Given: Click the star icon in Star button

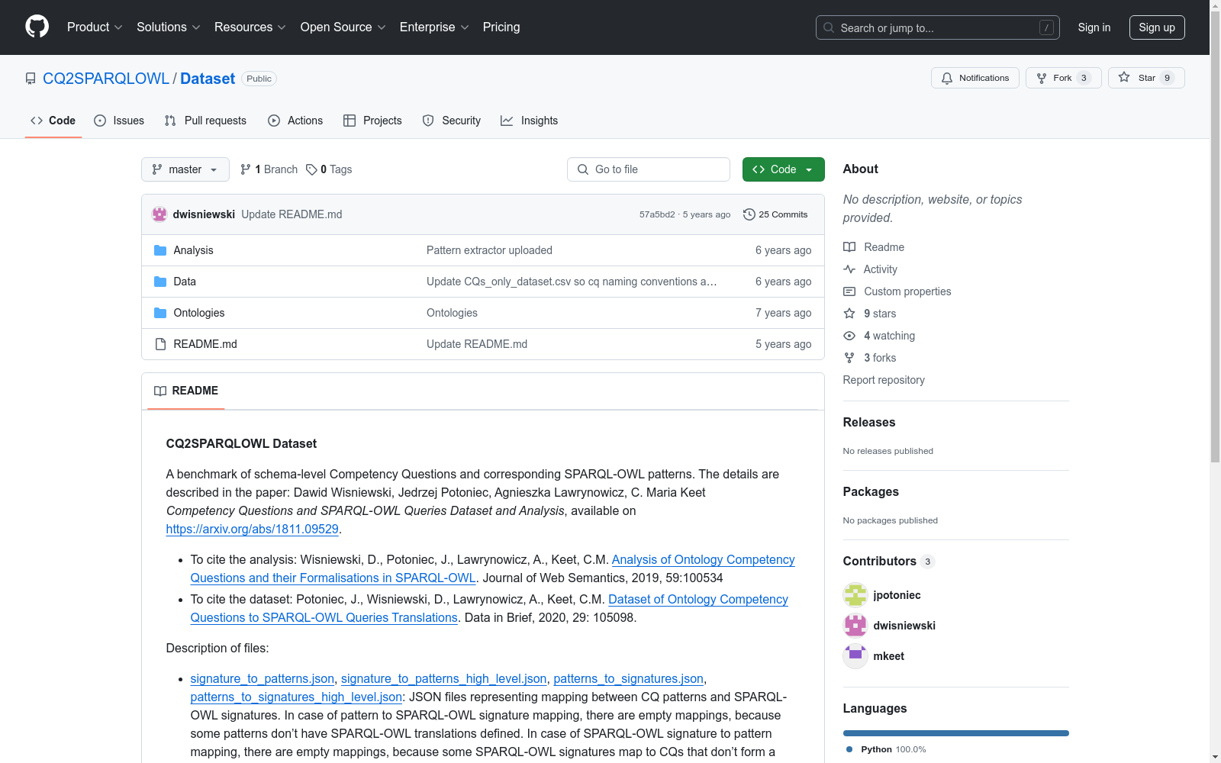Looking at the screenshot, I should (1124, 77).
